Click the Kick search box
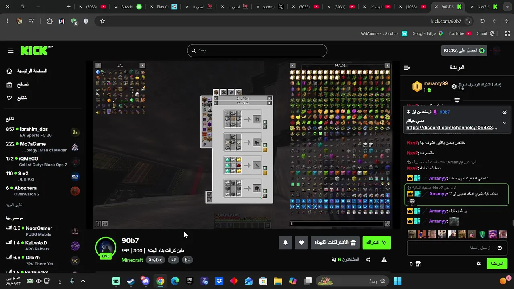 (257, 51)
